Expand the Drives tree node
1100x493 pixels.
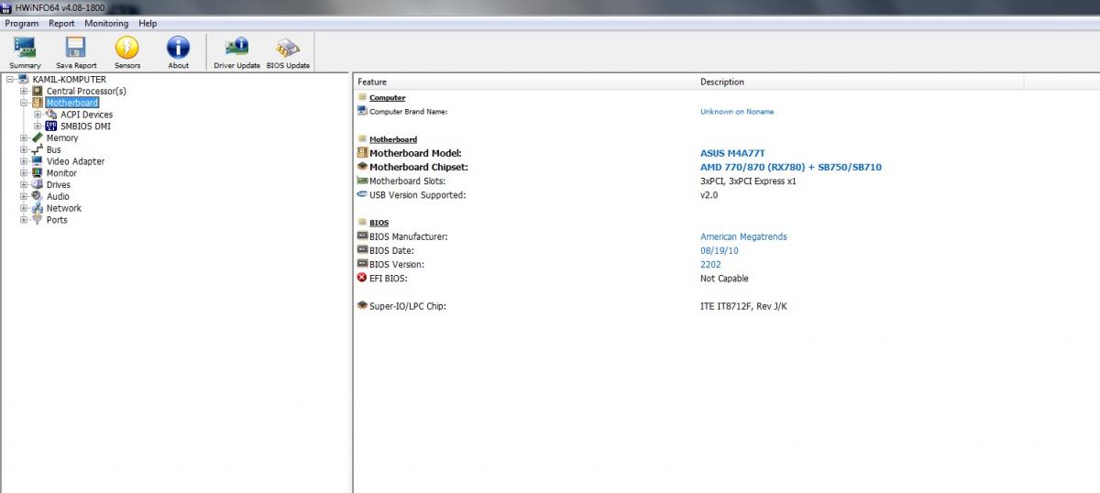[24, 185]
